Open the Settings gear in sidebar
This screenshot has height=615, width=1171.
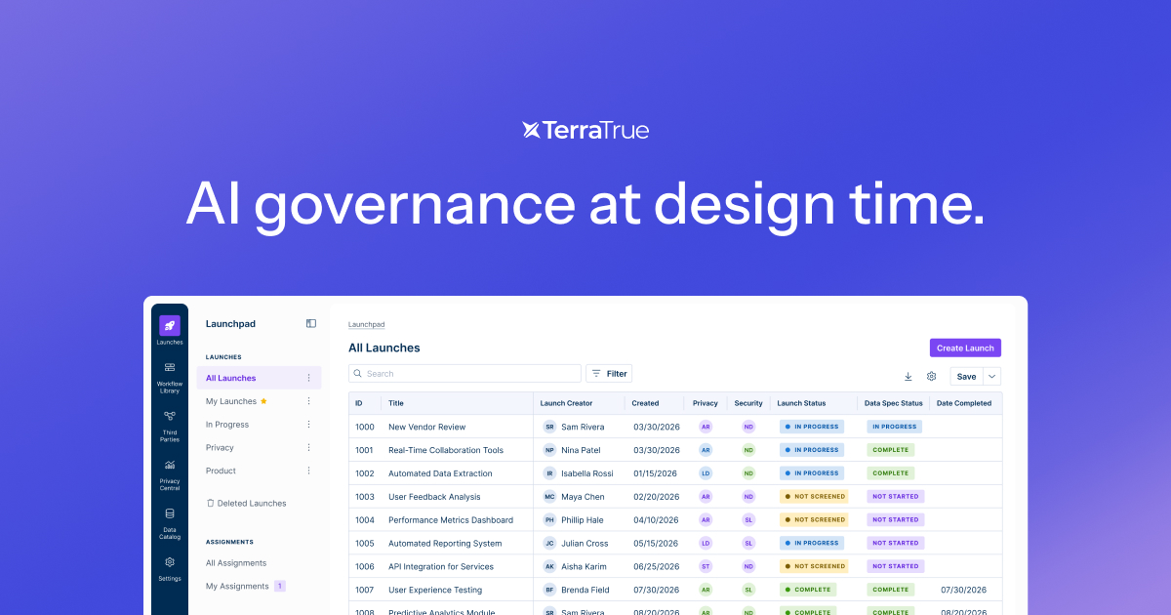tap(170, 562)
